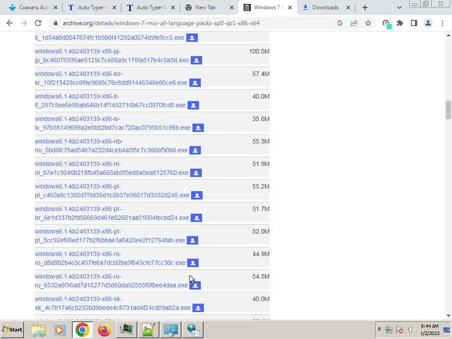The width and height of the screenshot is (452, 339).
Task: Click the page vertical scrollbar thumb
Action: pyautogui.click(x=448, y=110)
